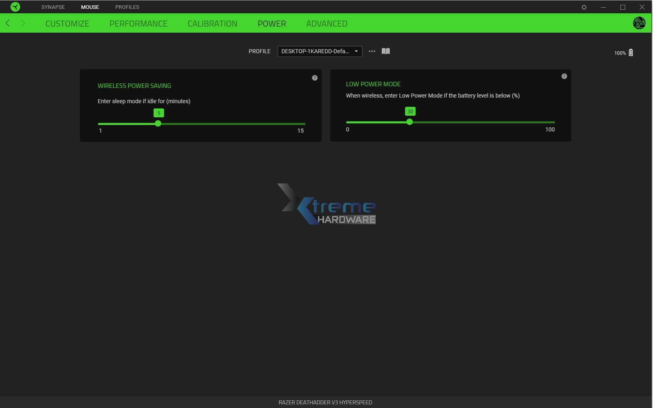Viewport: 653px width, 408px height.
Task: Click the sleep mode idle slider handle
Action: pos(158,124)
